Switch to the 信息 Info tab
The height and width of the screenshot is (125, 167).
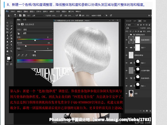pos(25,20)
